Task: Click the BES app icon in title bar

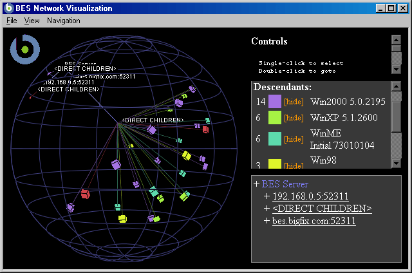Action: pos(8,8)
